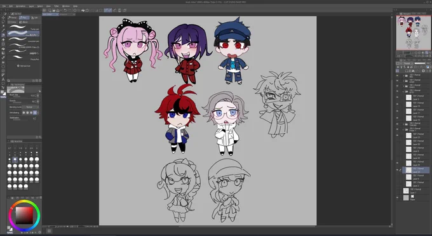The width and height of the screenshot is (432, 236).
Task: Hide the KAKO folder via eye icon
Action: click(x=397, y=81)
